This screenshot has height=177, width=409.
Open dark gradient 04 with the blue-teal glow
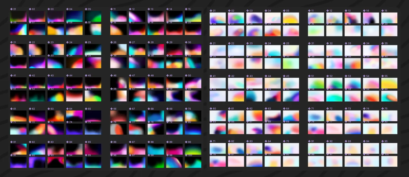tap(74, 16)
